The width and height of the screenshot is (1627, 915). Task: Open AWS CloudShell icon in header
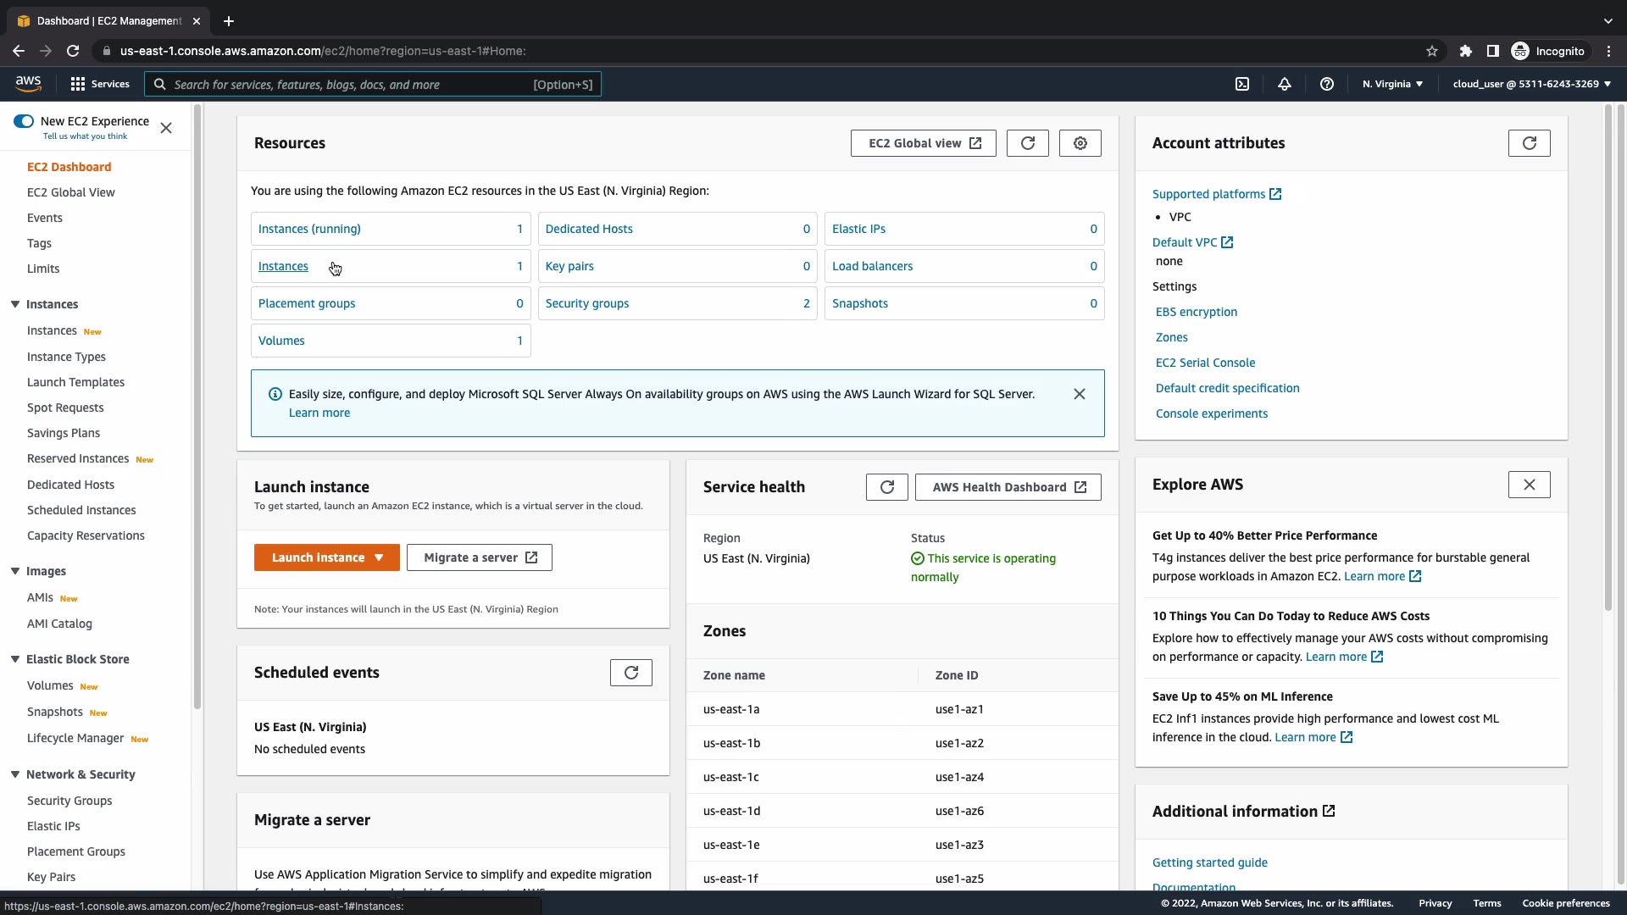pos(1242,84)
